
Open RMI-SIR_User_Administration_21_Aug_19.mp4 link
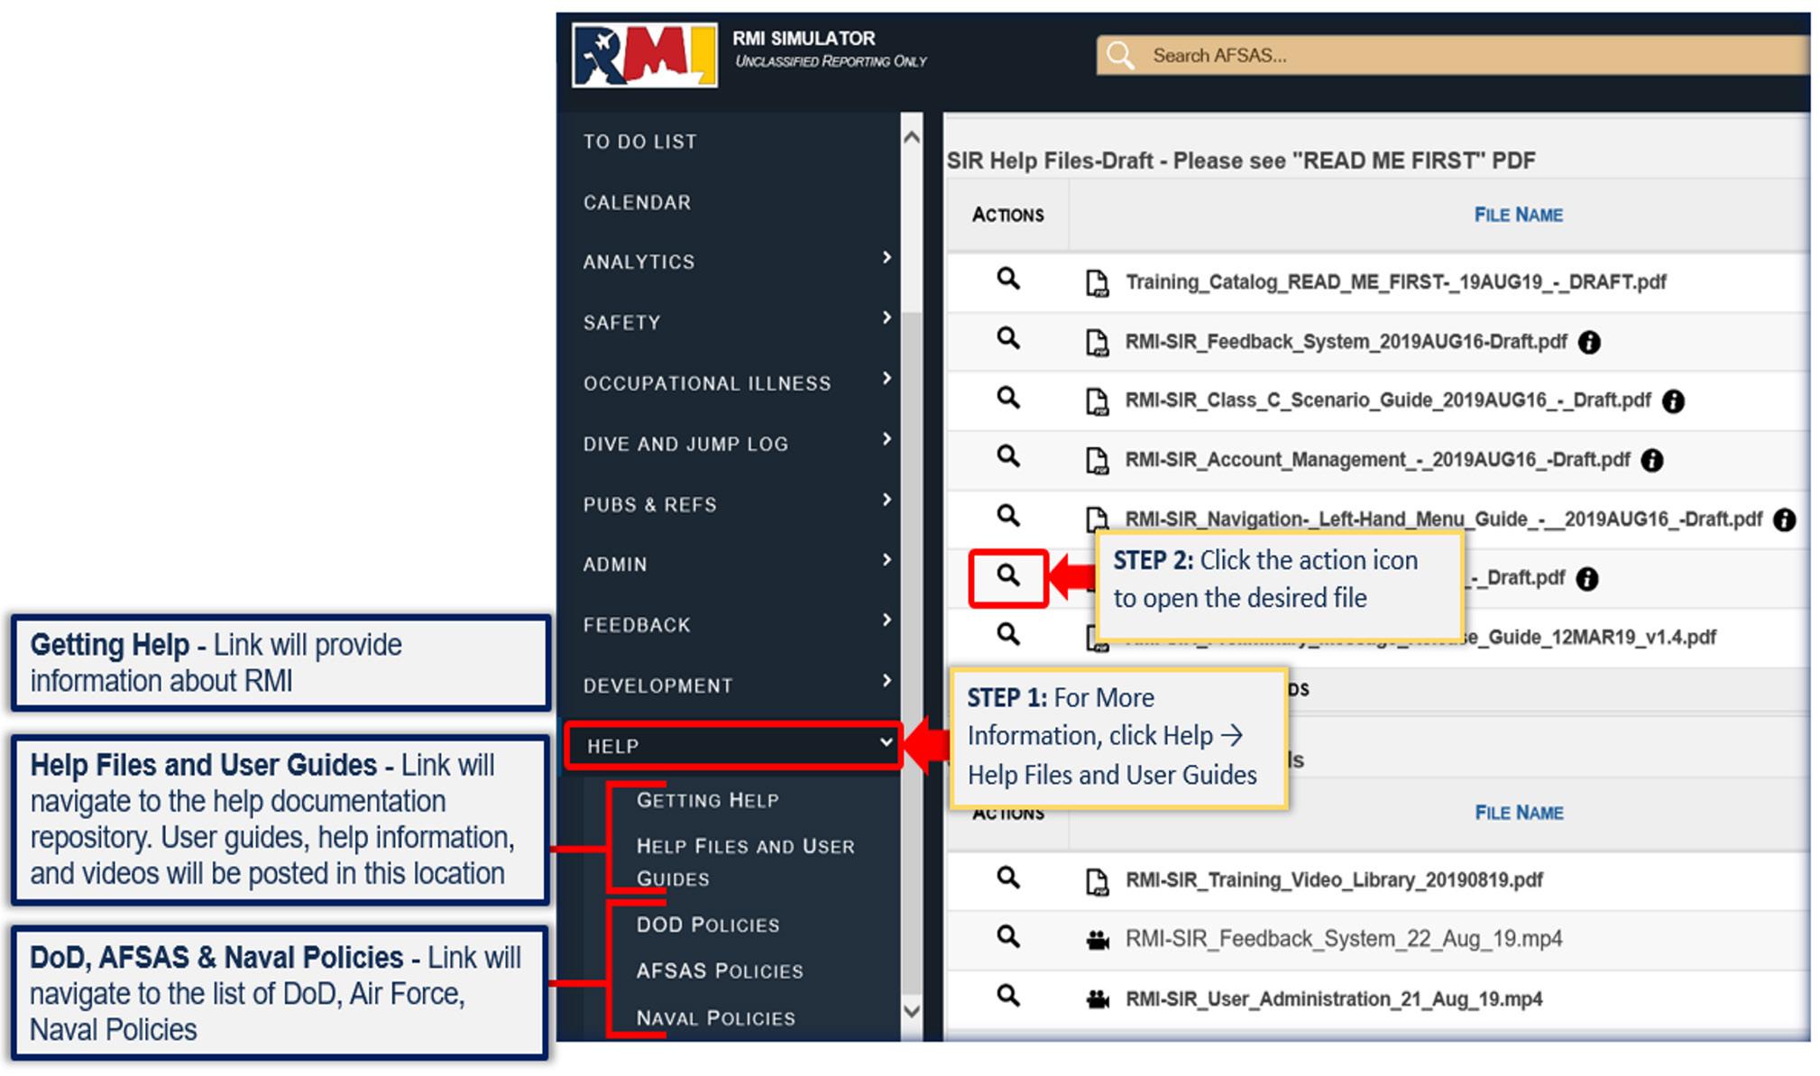pos(1334,999)
